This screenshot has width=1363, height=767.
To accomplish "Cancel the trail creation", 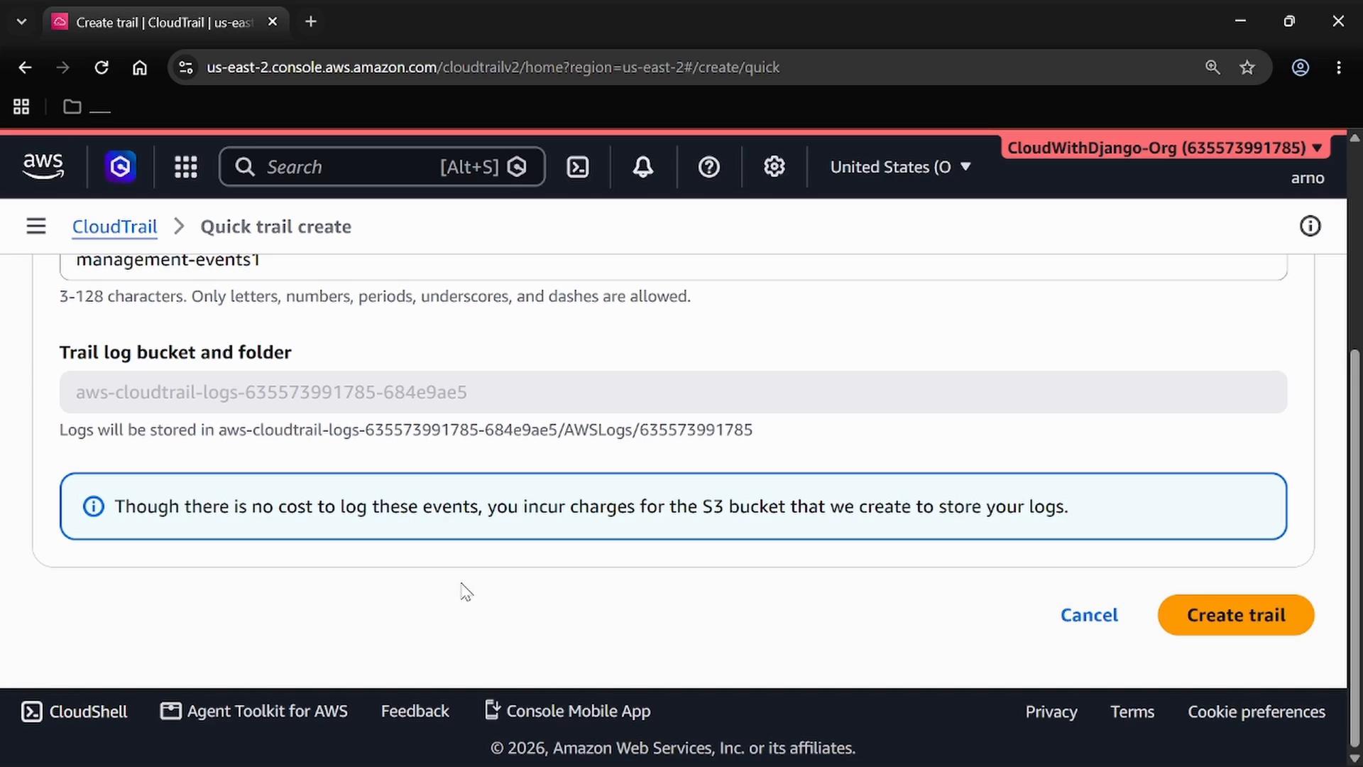I will coord(1089,615).
